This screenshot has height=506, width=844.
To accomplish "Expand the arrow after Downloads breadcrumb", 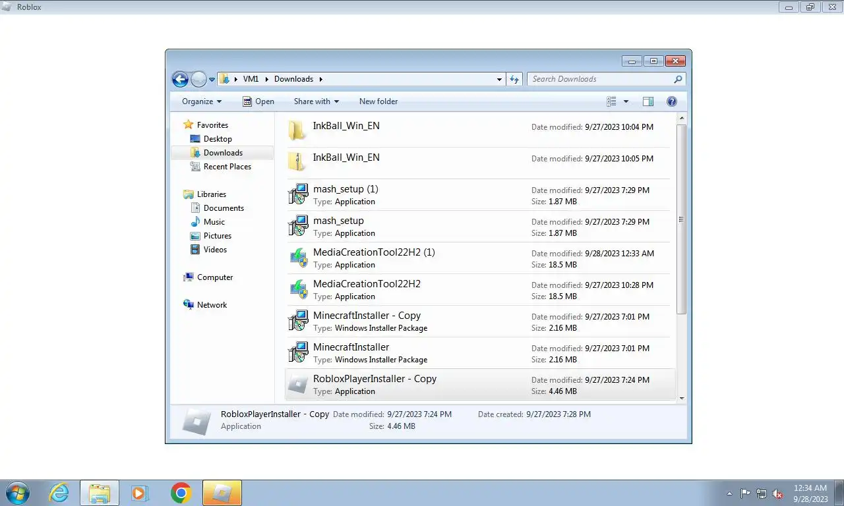I will (321, 79).
